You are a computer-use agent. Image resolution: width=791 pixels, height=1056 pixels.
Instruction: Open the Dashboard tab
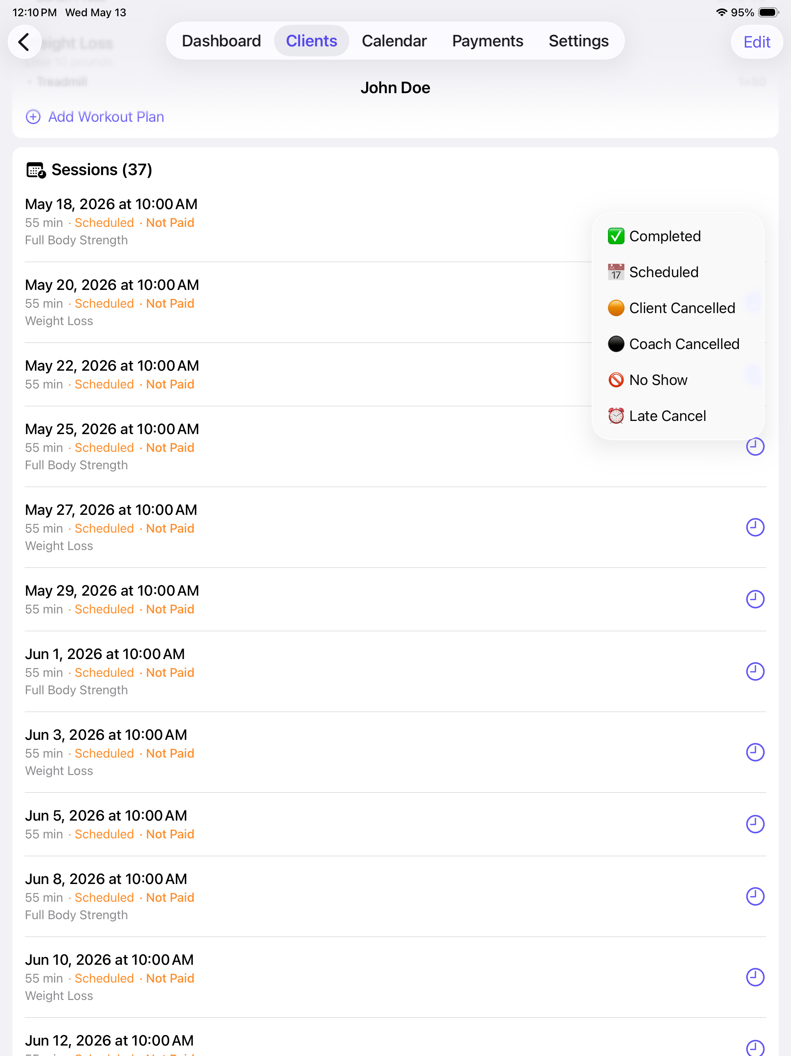pos(221,41)
